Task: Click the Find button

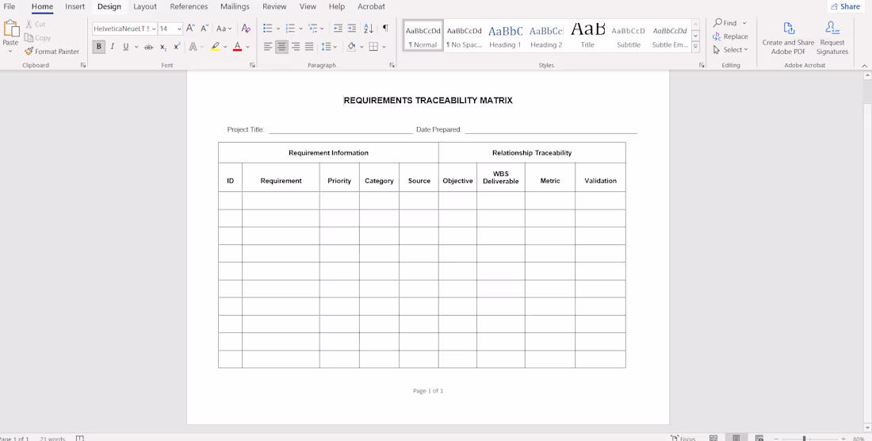Action: pos(725,23)
